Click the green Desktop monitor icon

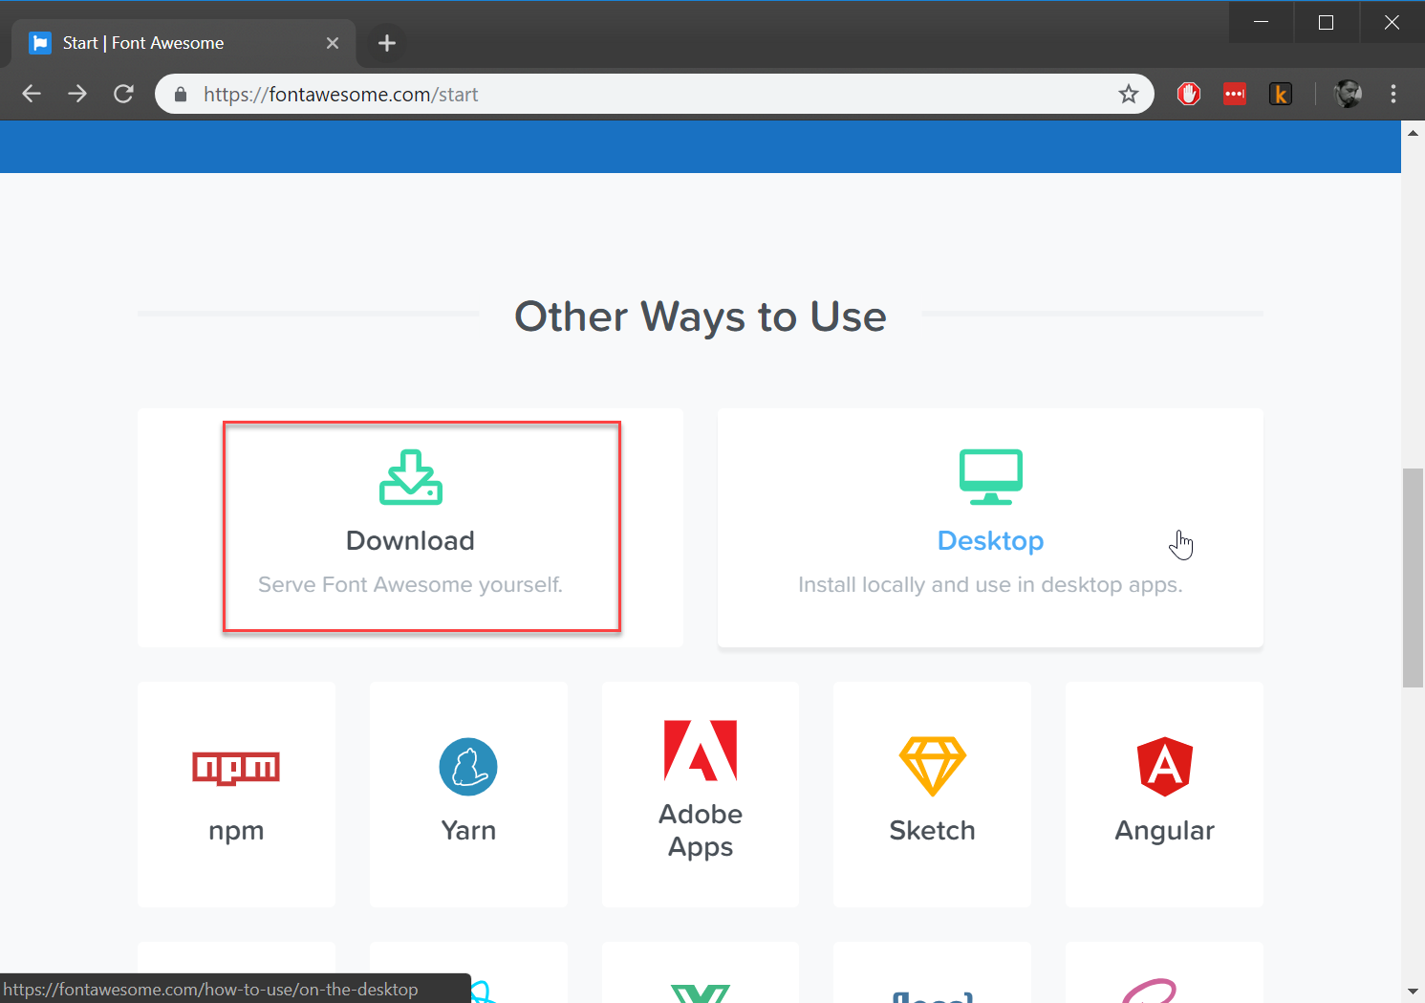(991, 477)
